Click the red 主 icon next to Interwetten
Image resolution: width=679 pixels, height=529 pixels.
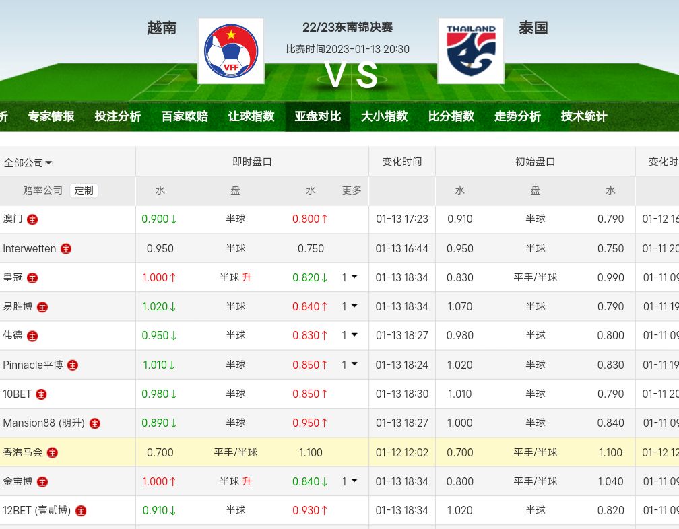pos(66,249)
